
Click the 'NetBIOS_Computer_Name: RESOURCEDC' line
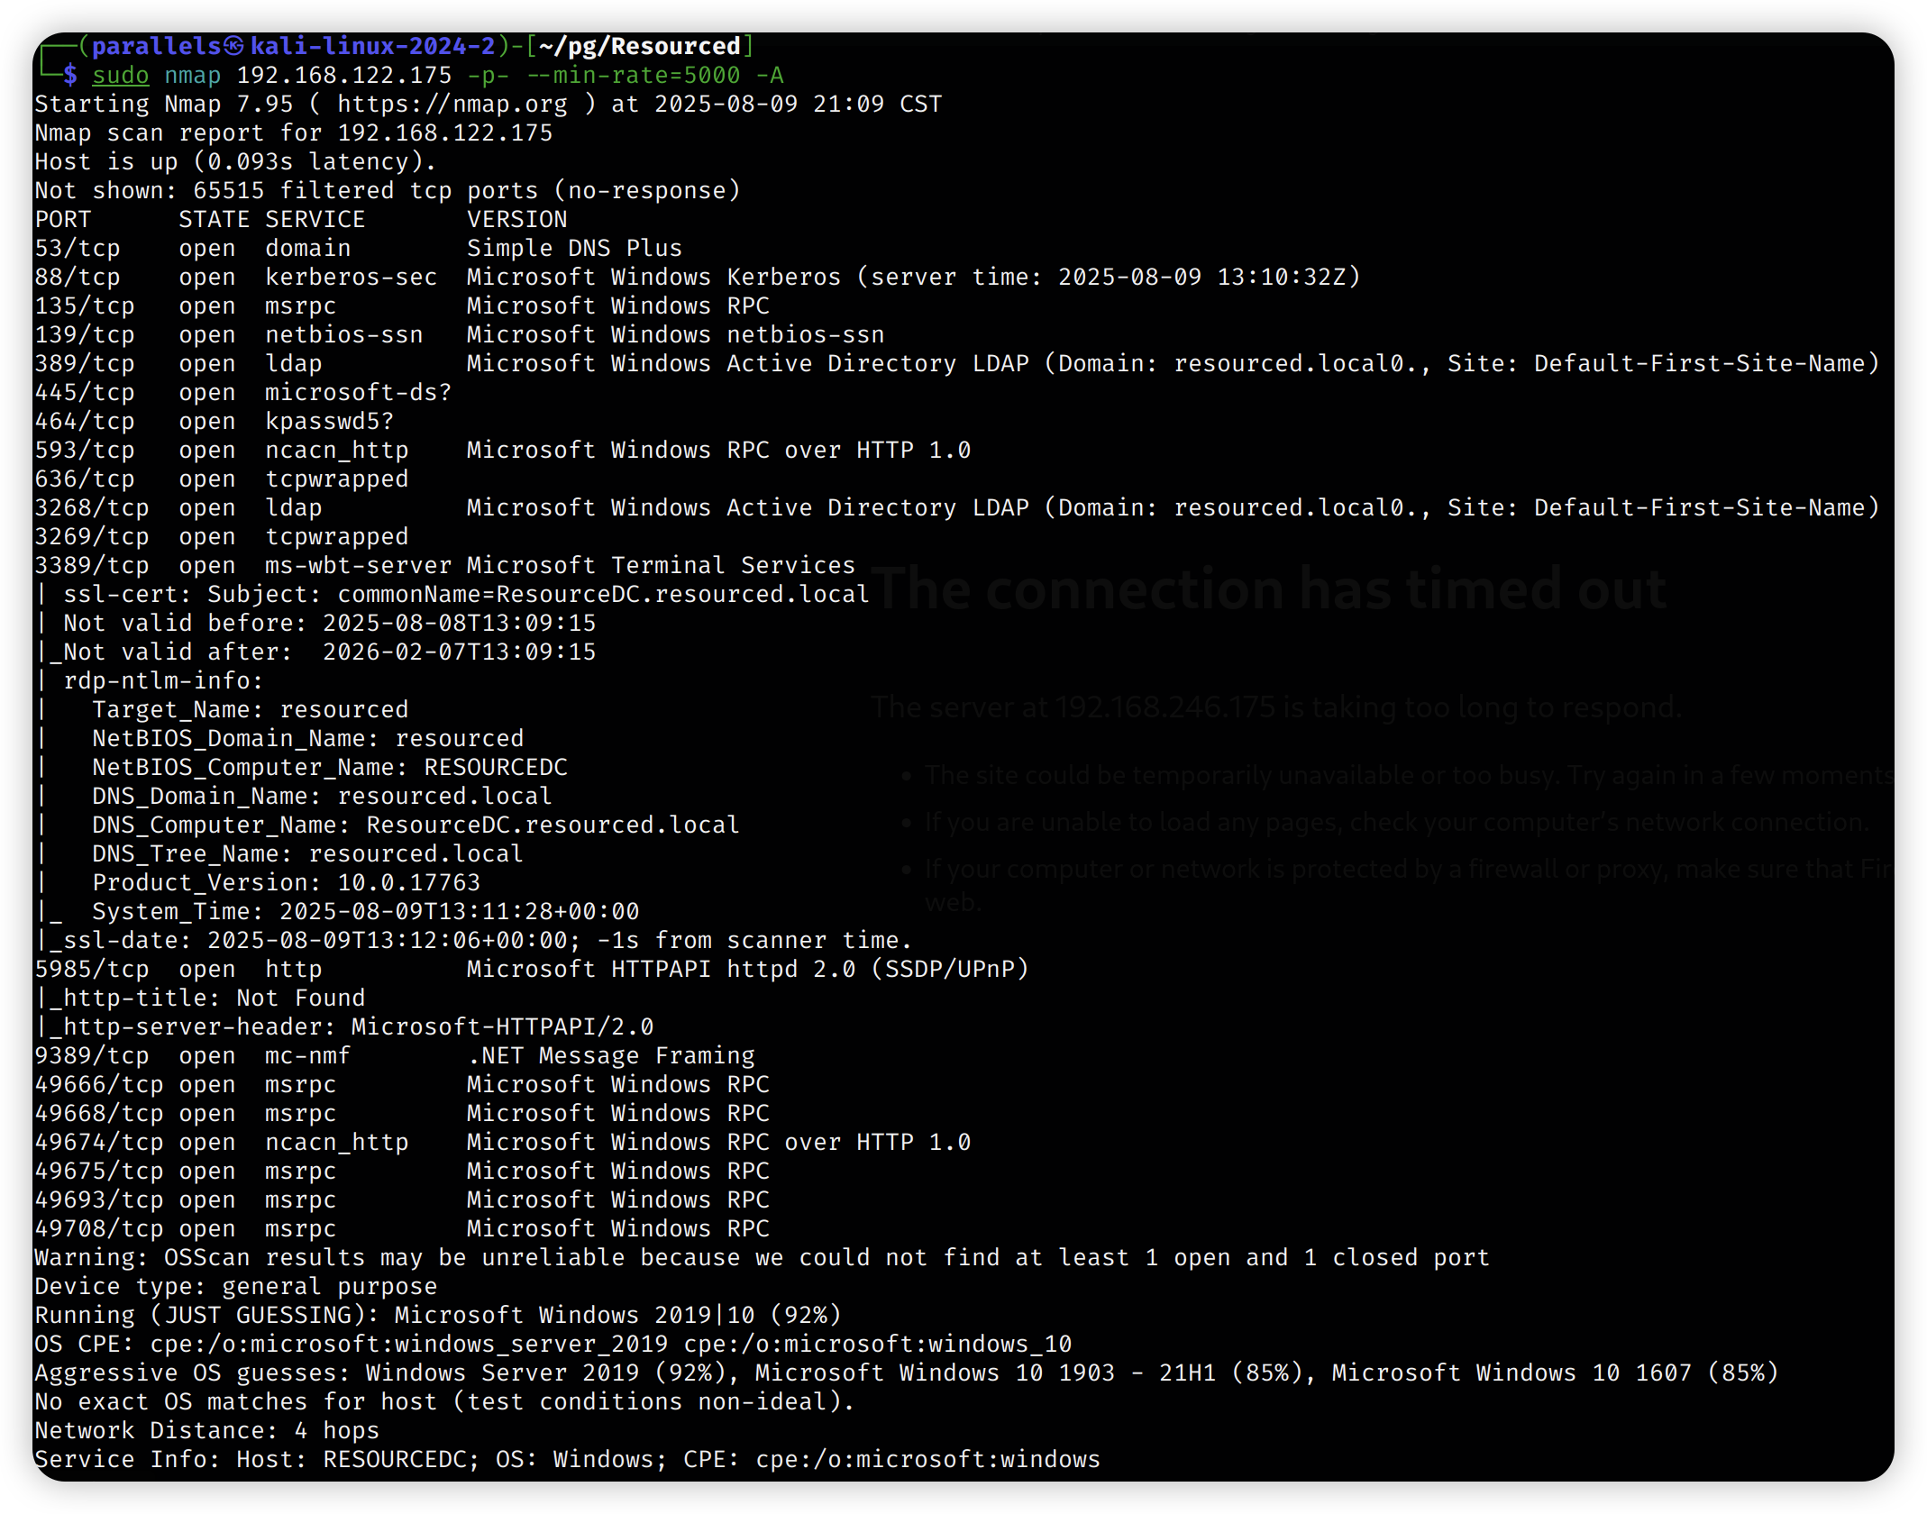click(330, 768)
